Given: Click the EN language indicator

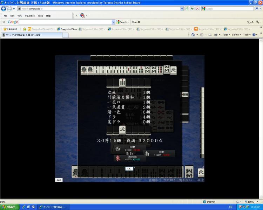Looking at the screenshot, I should click(231, 207).
